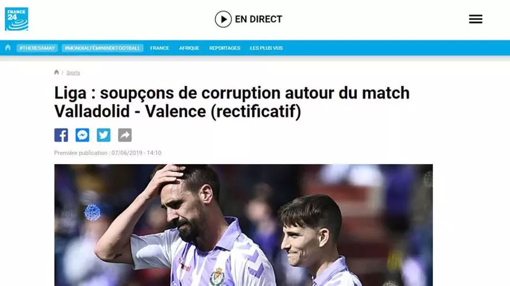Open the gray share arrow icon
The height and width of the screenshot is (286, 510).
[x=125, y=135]
